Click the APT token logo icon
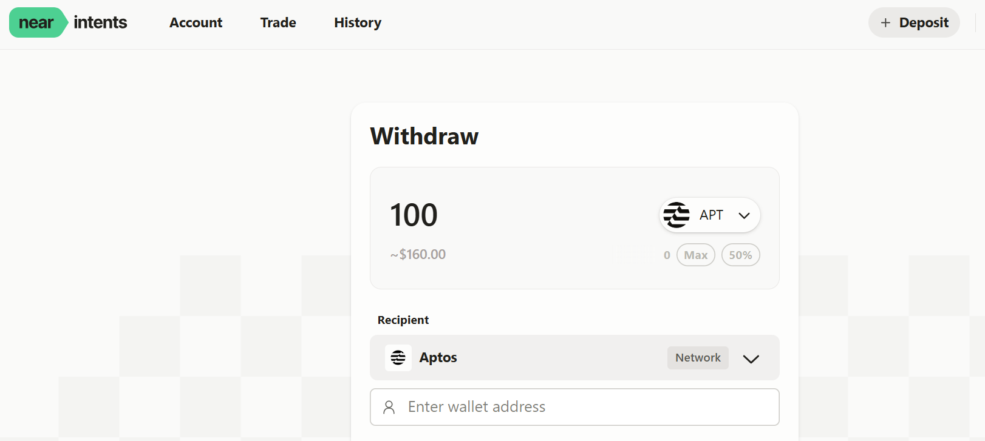Viewport: 985px width, 441px height. 677,215
